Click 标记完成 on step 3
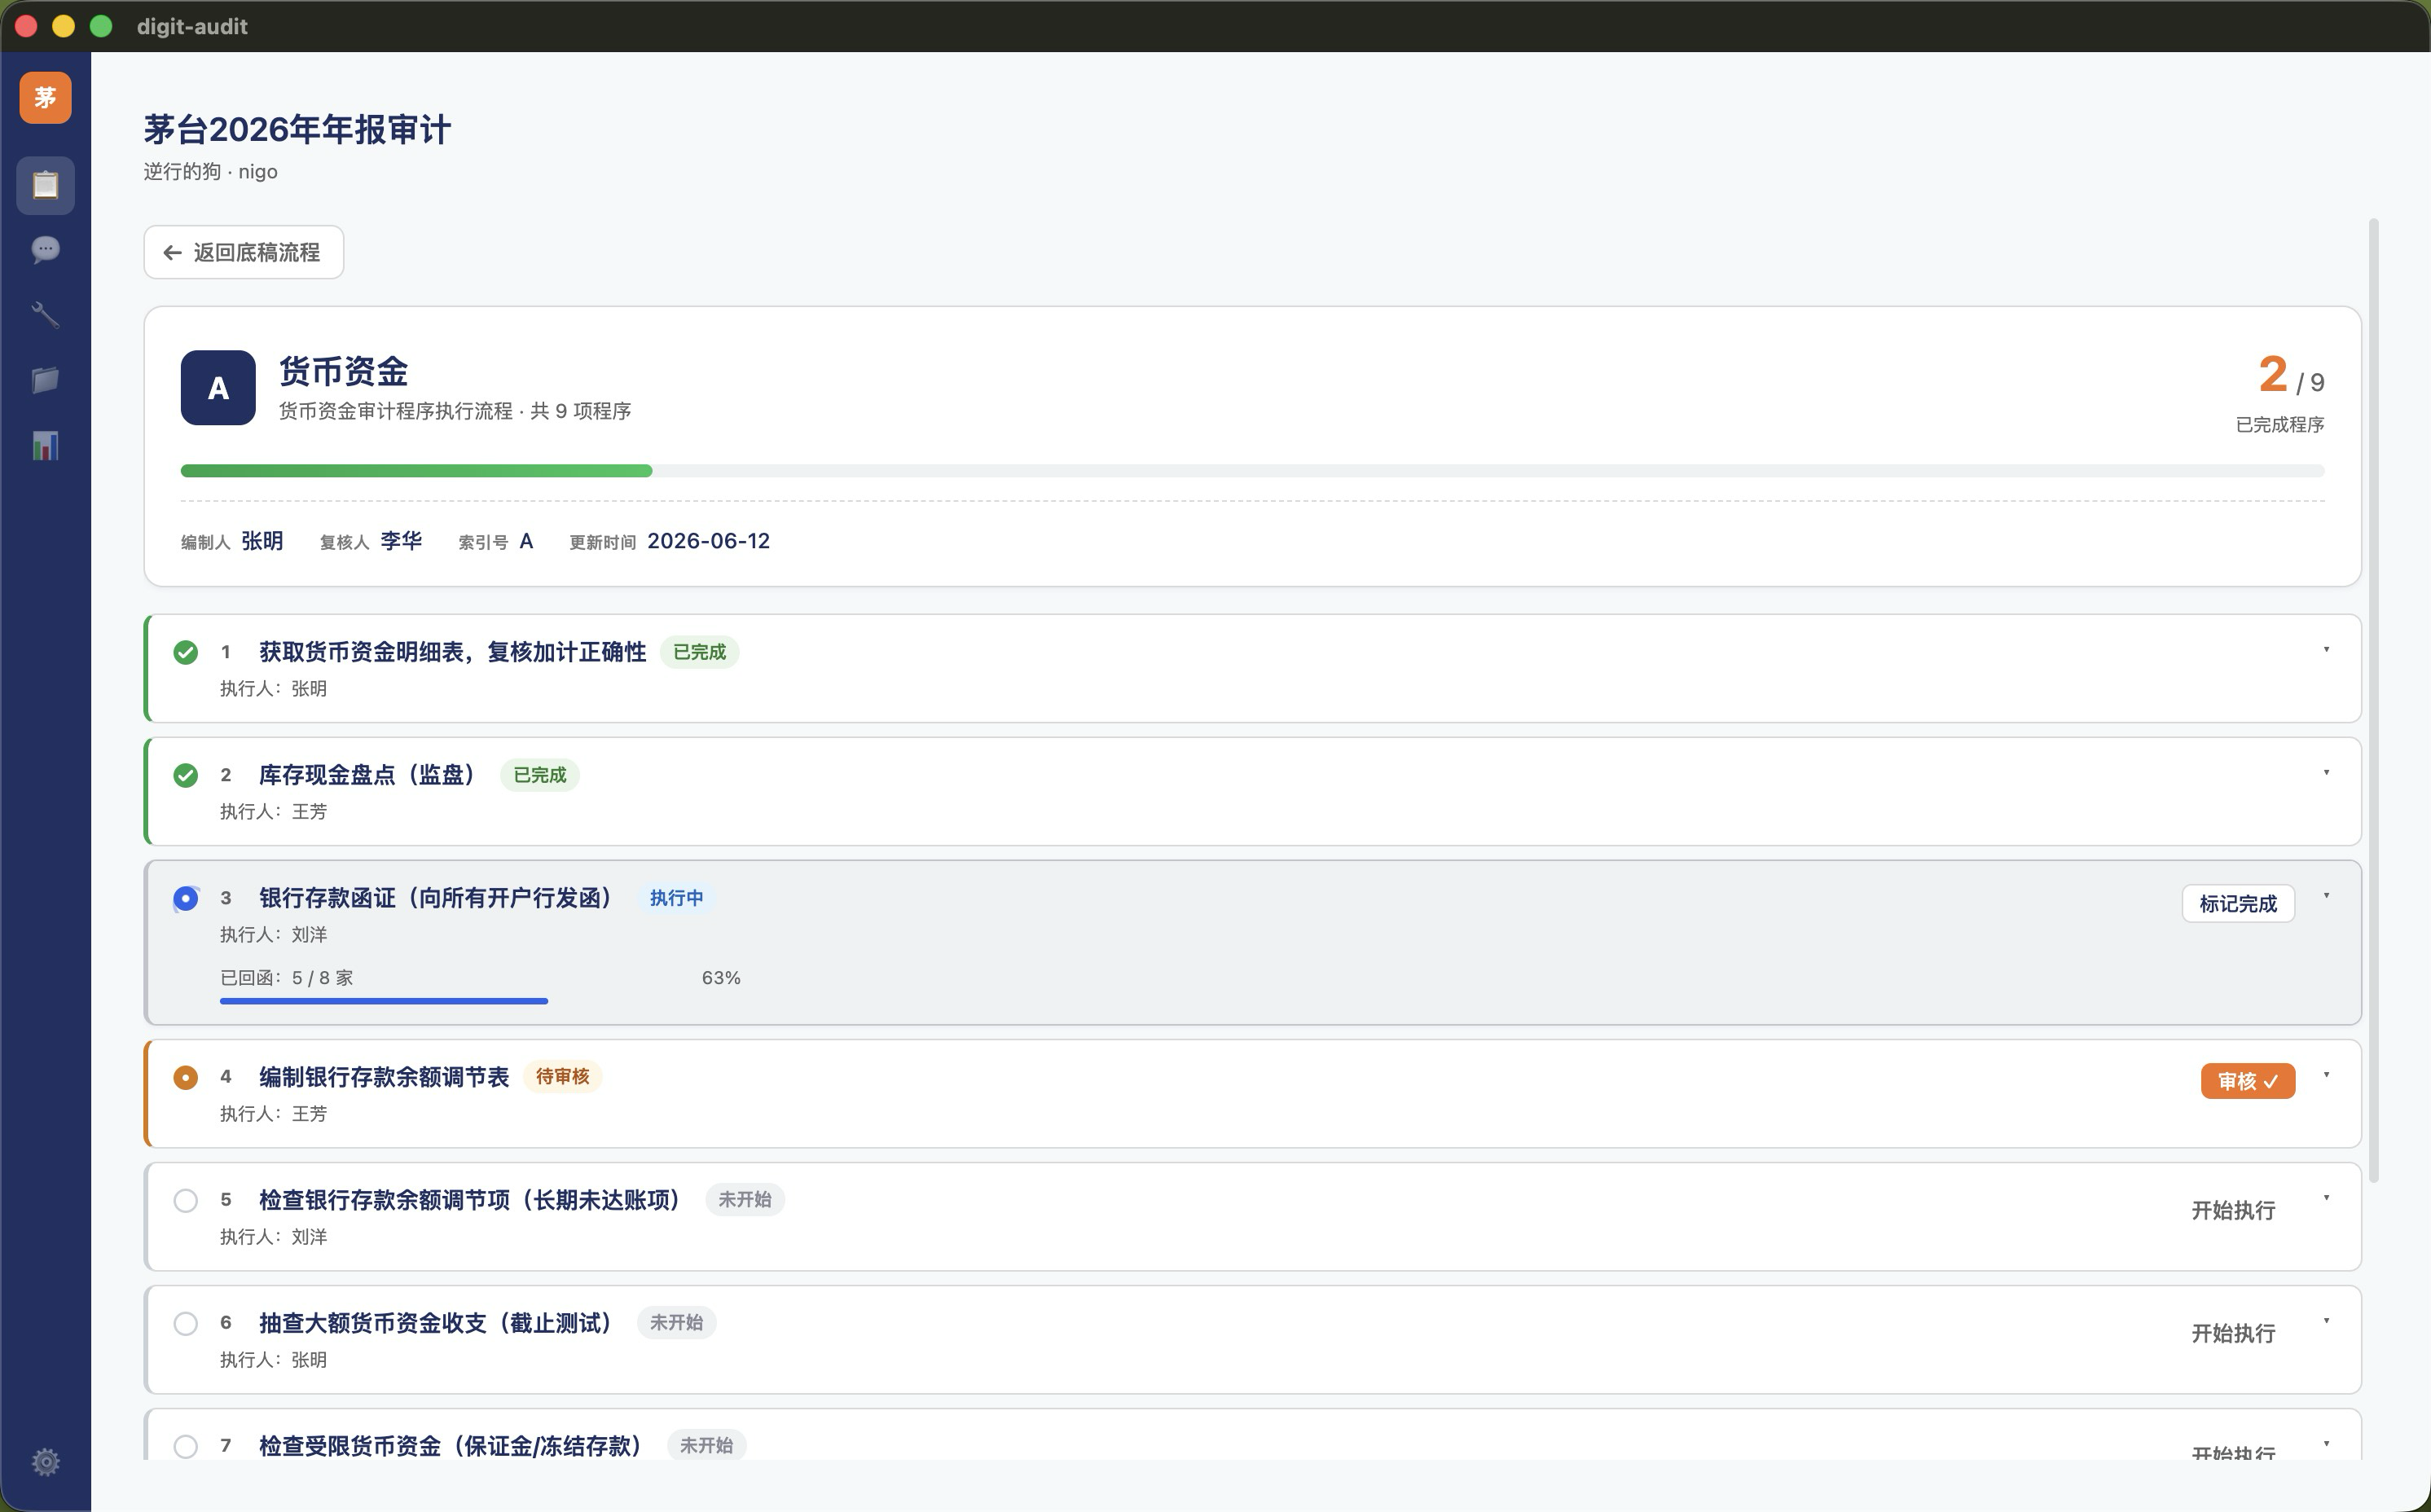Image resolution: width=2431 pixels, height=1512 pixels. click(2238, 904)
